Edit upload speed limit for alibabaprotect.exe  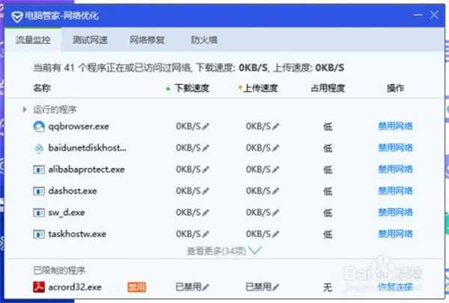point(275,170)
